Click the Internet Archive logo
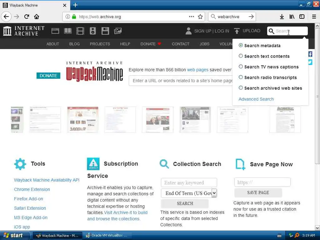This screenshot has height=240, width=320. 24,31
